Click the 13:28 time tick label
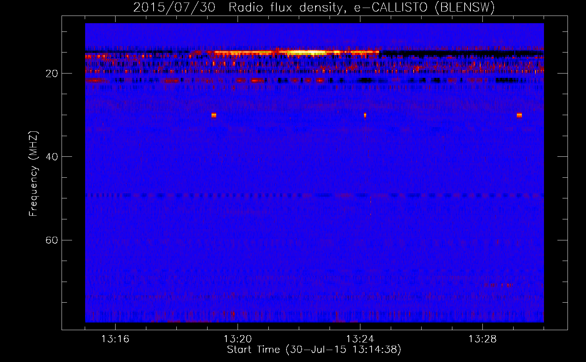 [x=482, y=339]
